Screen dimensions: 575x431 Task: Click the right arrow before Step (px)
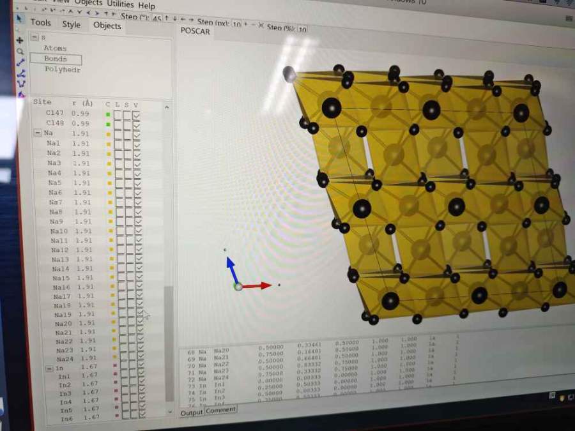tap(191, 19)
